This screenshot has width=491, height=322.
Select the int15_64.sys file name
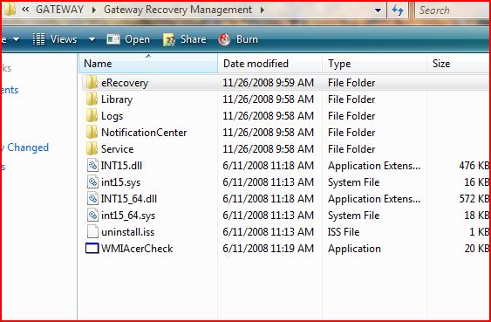coord(128,216)
